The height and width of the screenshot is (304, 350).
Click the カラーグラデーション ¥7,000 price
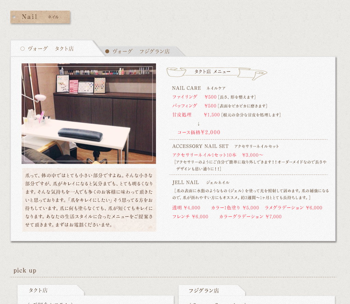click(250, 217)
